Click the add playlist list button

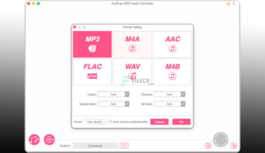(x=49, y=139)
